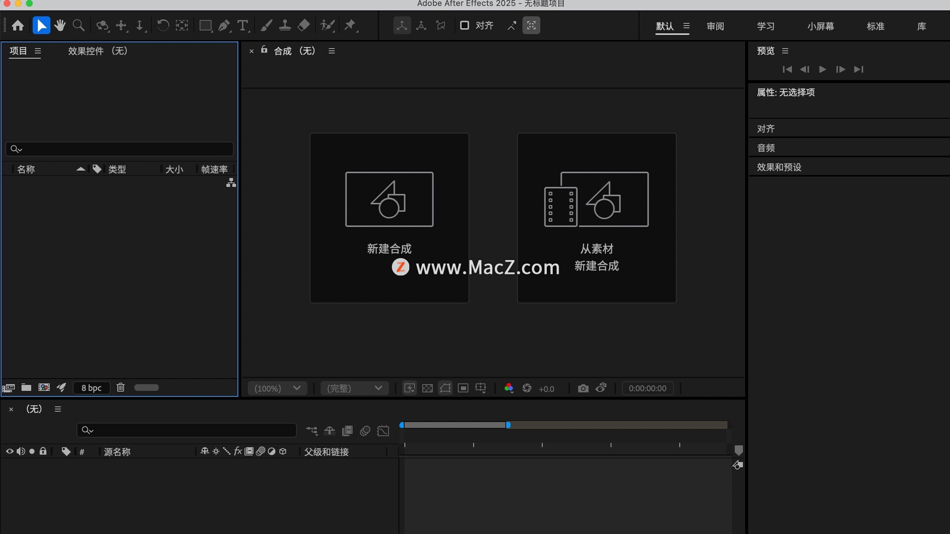Click the View Axis mode icon
This screenshot has height=534, width=950.
pos(441,26)
